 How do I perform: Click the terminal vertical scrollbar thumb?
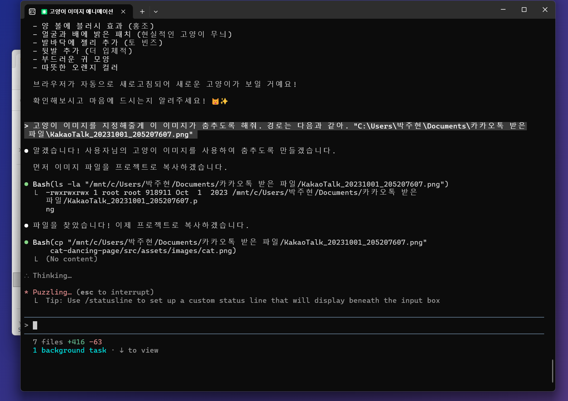click(x=552, y=371)
